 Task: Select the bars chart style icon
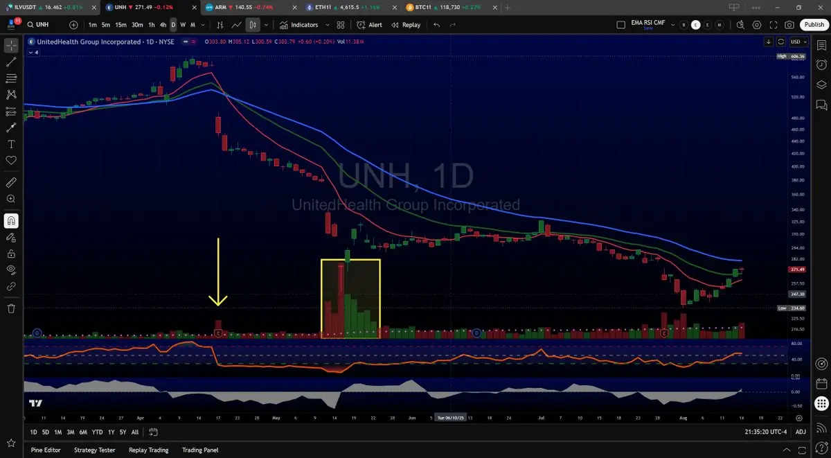pyautogui.click(x=220, y=25)
